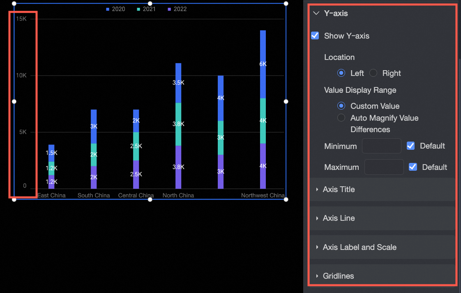Click the Value Display Range label
Viewport: 461px width, 293px height.
click(x=360, y=90)
